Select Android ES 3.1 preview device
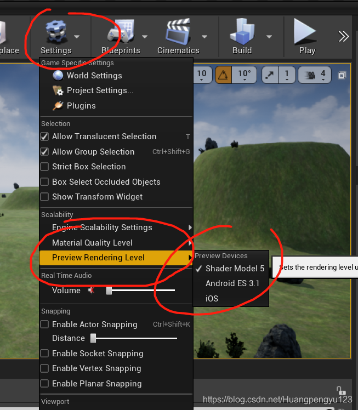The image size is (358, 410). coord(231,283)
